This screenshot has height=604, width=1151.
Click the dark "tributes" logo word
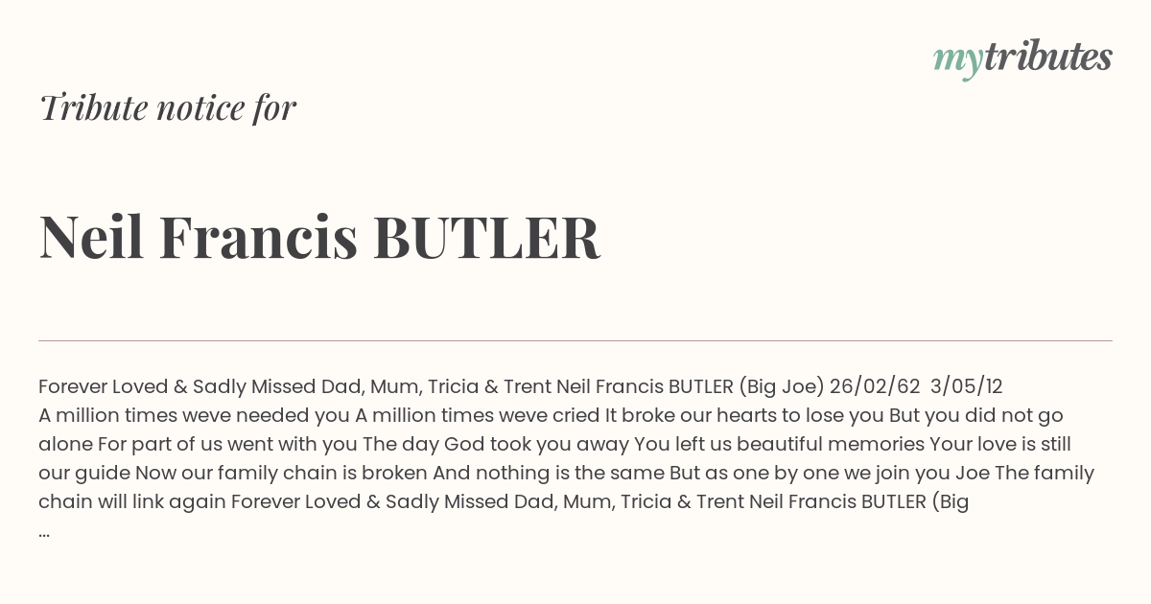coord(1047,58)
